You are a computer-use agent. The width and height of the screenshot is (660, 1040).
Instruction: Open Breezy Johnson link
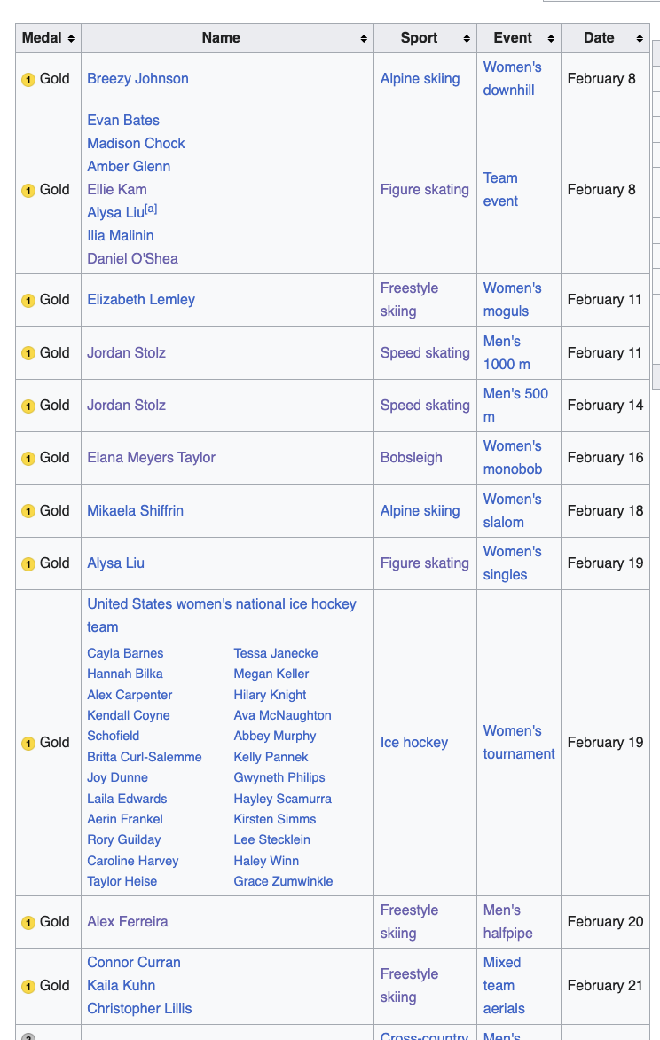[138, 79]
